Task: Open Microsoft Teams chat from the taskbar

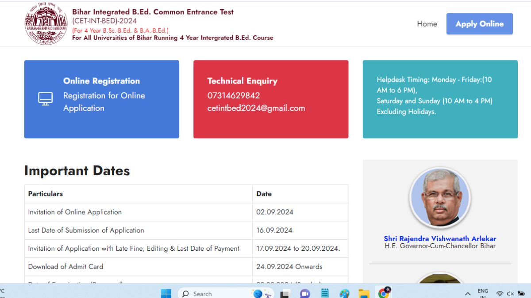Action: pos(304,293)
